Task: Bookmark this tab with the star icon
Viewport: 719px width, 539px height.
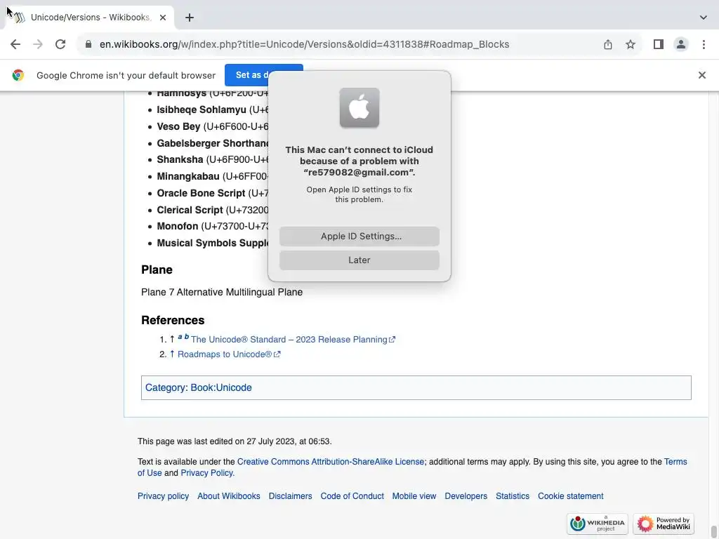Action: pos(631,44)
